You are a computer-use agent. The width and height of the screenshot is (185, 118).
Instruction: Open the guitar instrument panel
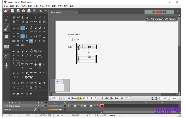point(7,28)
